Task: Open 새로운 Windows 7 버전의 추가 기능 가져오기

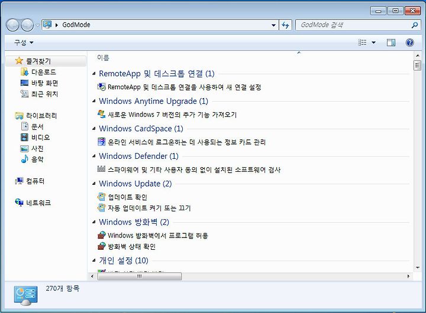Action: [x=172, y=115]
